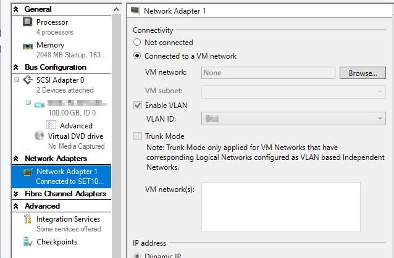394x258 pixels.
Task: Click the Browse... button
Action: pyautogui.click(x=363, y=73)
